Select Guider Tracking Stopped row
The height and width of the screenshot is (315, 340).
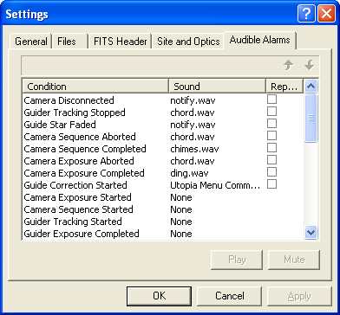pyautogui.click(x=163, y=112)
